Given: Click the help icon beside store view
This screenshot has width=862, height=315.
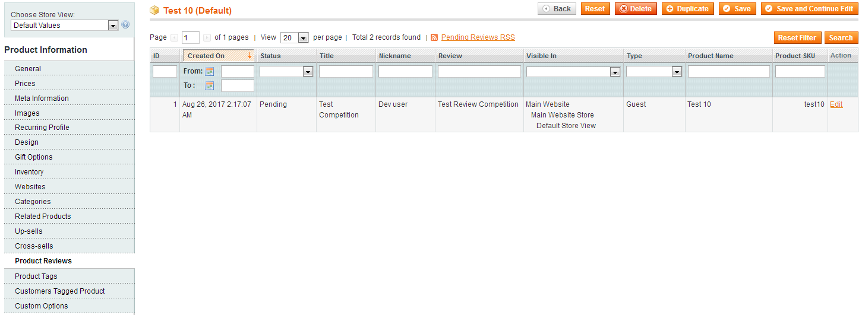Looking at the screenshot, I should click(125, 25).
